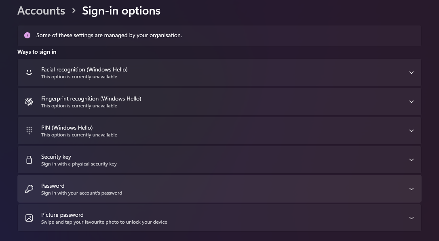Expand Facial recognition chevron
Image resolution: width=439 pixels, height=241 pixels.
coord(411,73)
